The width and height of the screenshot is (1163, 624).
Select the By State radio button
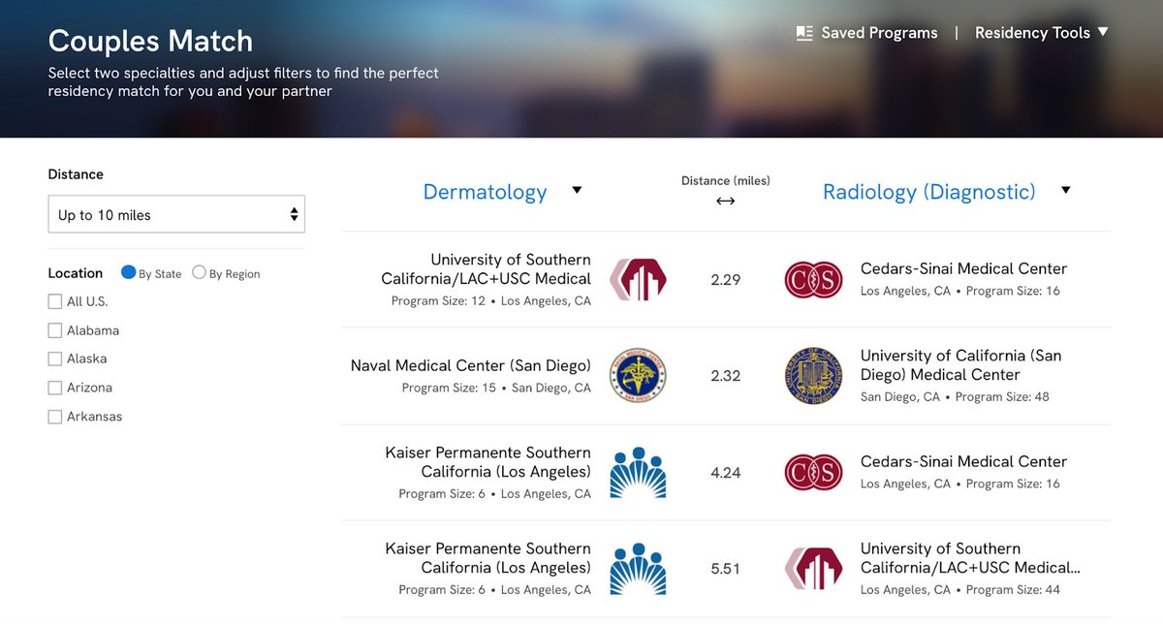click(x=128, y=272)
